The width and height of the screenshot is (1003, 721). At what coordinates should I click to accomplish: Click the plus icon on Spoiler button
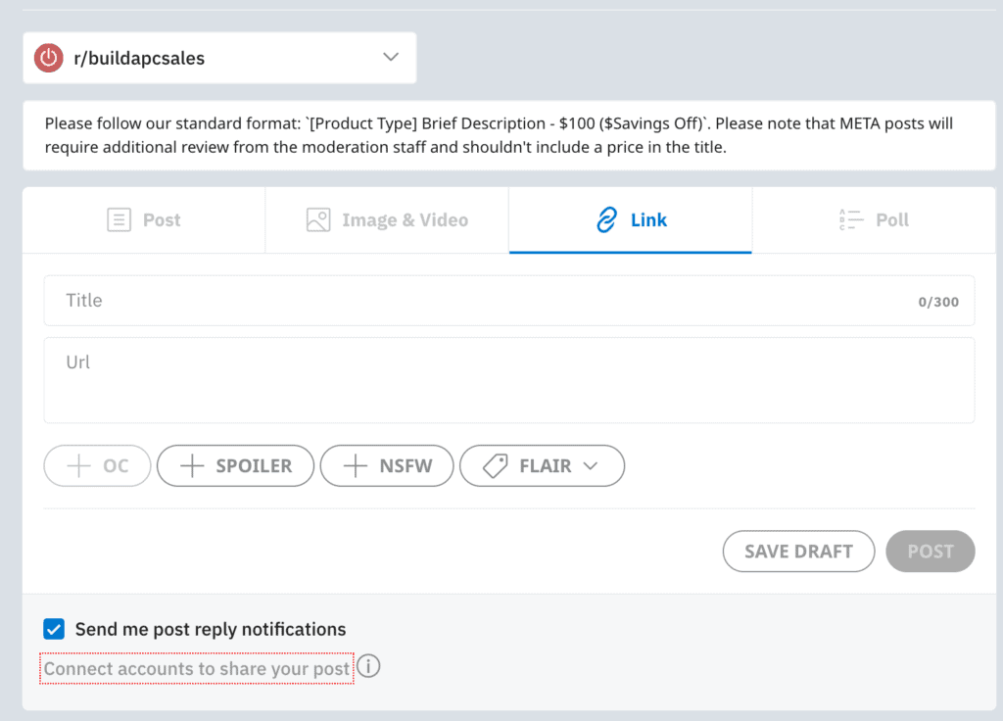point(193,466)
